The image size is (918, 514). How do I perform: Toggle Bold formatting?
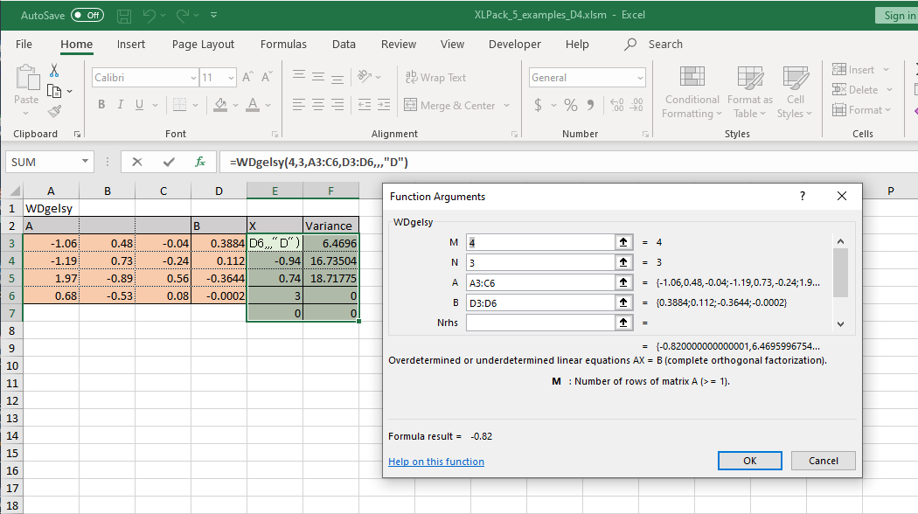[x=101, y=105]
